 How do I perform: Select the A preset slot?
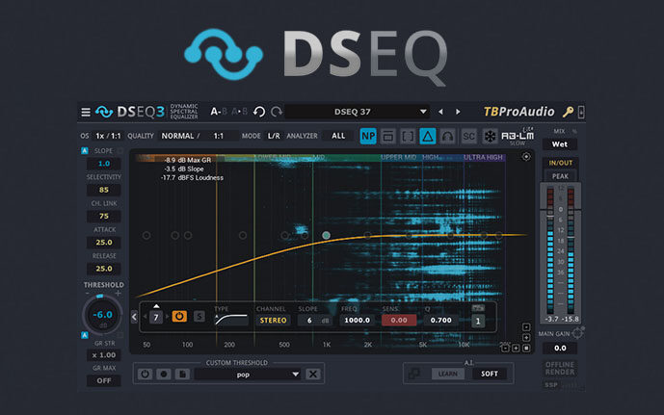pyautogui.click(x=215, y=112)
